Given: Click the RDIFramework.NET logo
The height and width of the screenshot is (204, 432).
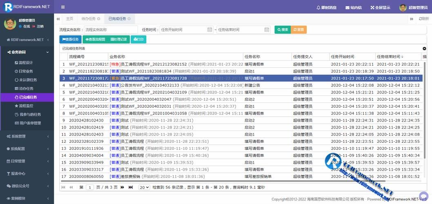Looking at the screenshot, I should click(x=27, y=7).
